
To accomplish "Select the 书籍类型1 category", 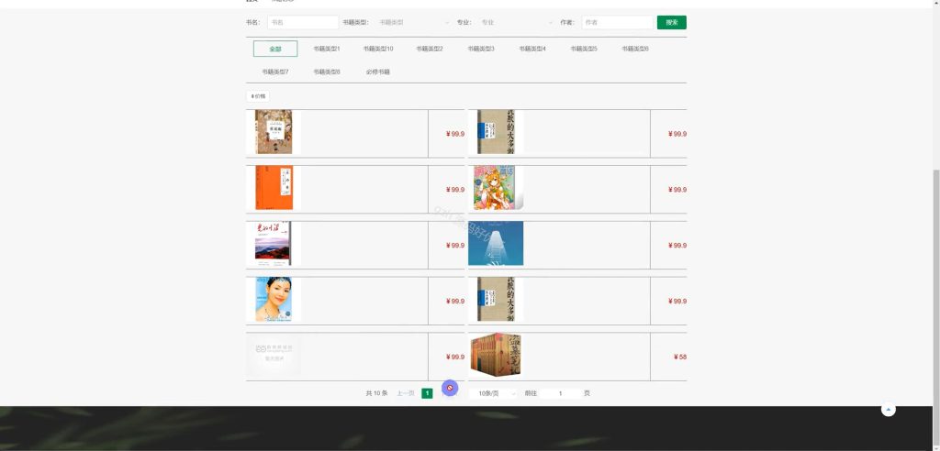I will click(327, 49).
